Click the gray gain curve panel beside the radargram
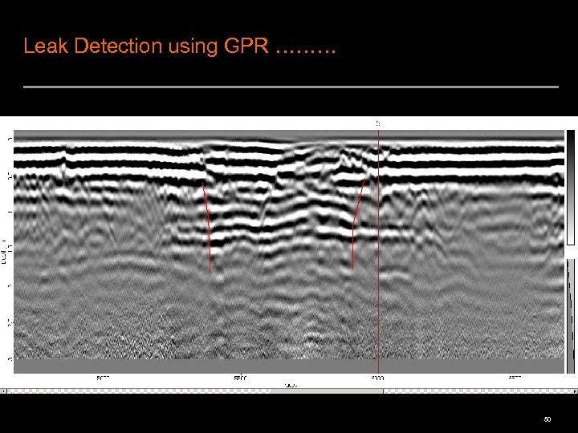Image resolution: width=578 pixels, height=433 pixels. click(x=570, y=316)
